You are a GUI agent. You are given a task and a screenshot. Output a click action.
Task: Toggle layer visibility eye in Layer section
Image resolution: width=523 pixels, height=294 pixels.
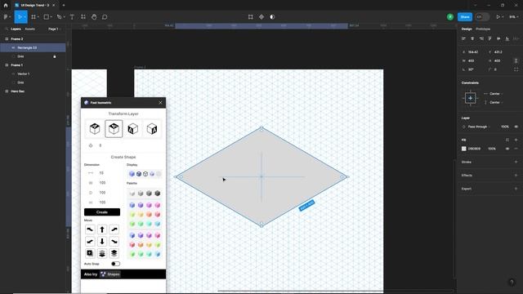pos(516,127)
